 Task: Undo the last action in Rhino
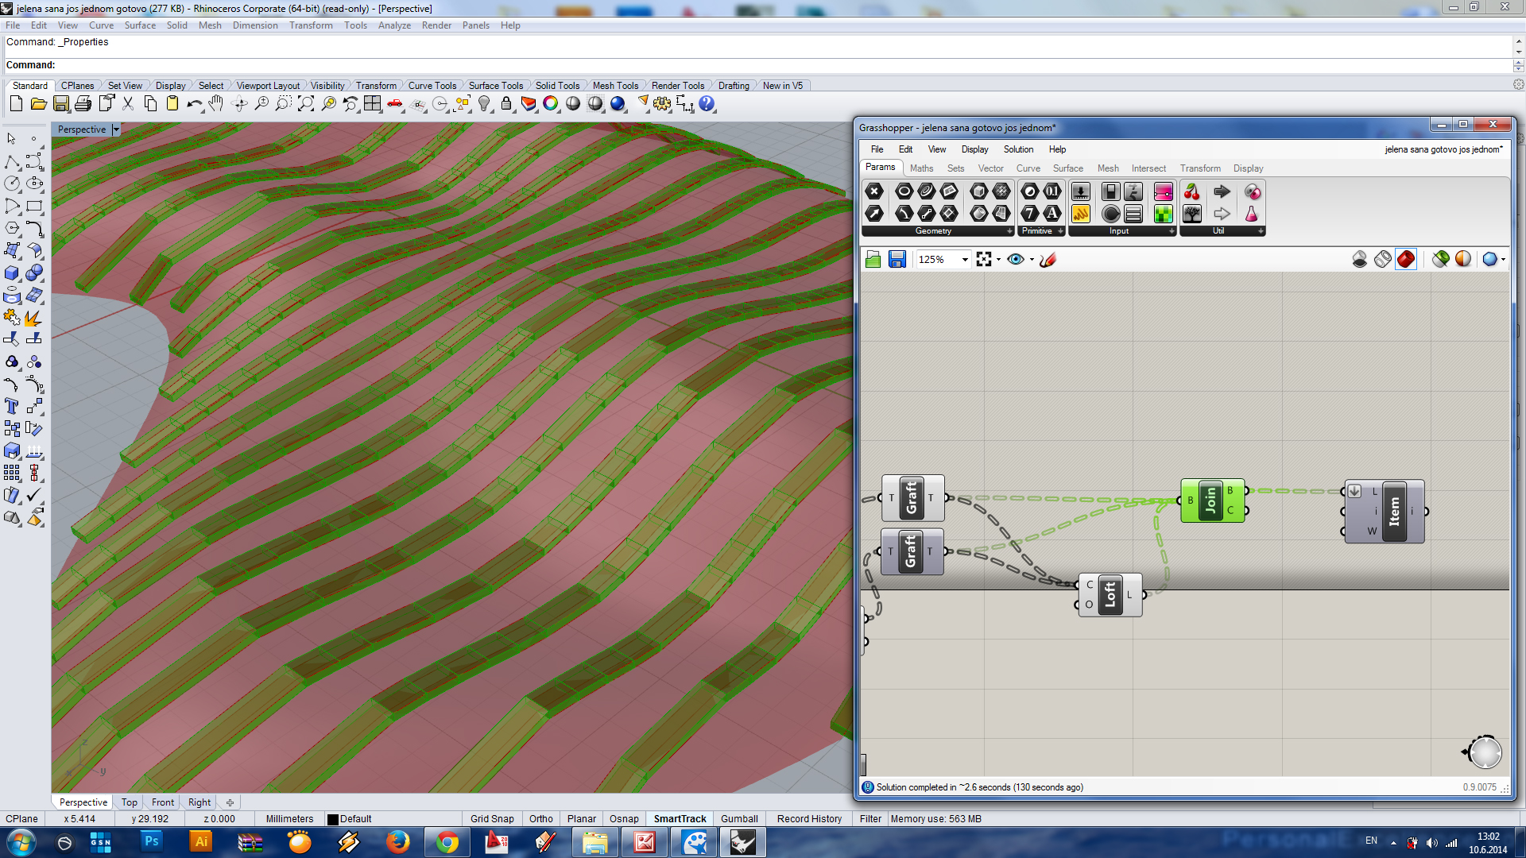click(194, 104)
